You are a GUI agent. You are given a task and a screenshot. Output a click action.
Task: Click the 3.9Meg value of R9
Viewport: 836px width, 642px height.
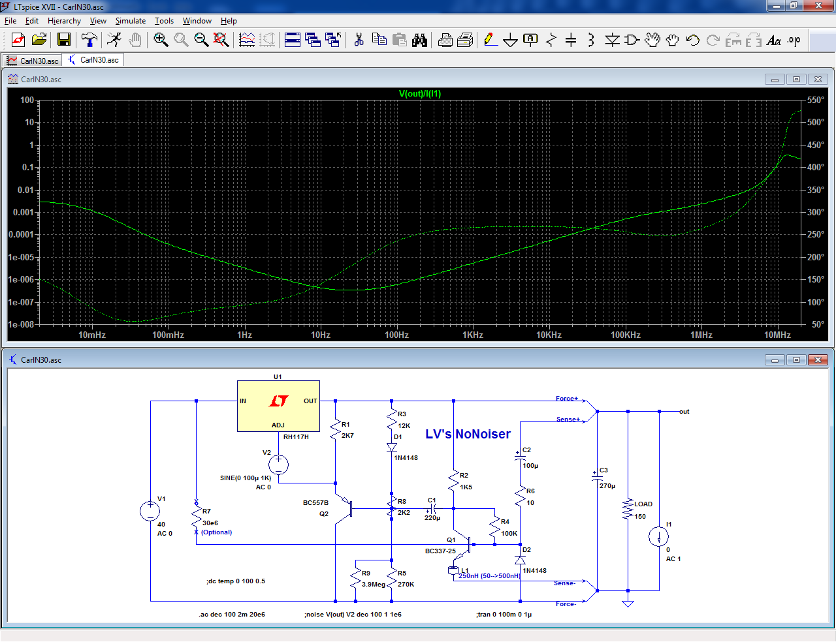point(374,584)
